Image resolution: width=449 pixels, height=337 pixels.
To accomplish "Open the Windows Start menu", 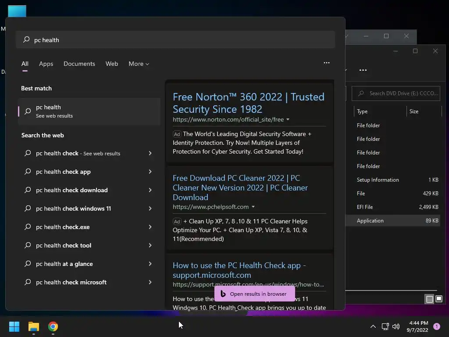I will coord(14,326).
